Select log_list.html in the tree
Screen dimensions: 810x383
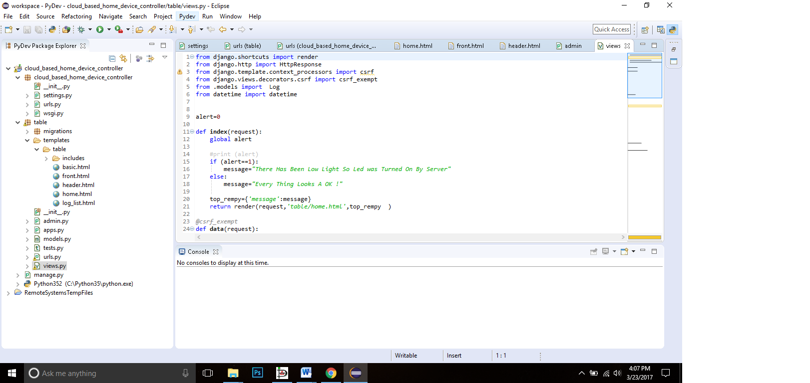[78, 203]
